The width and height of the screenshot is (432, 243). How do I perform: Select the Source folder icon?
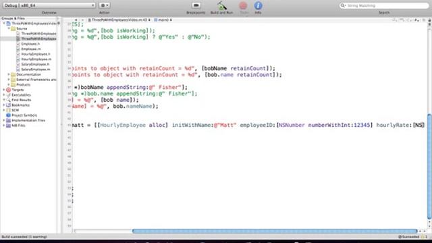tap(13, 28)
